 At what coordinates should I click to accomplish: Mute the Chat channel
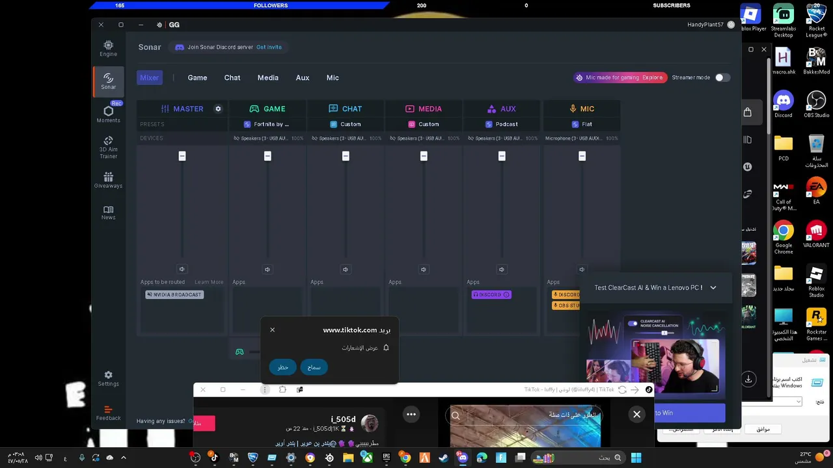[x=345, y=269]
